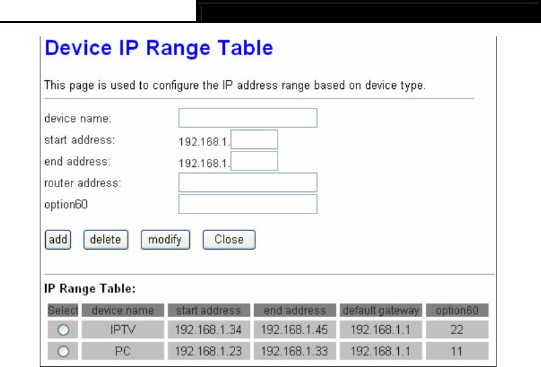Click the device name input field
The width and height of the screenshot is (541, 367).
pos(248,118)
